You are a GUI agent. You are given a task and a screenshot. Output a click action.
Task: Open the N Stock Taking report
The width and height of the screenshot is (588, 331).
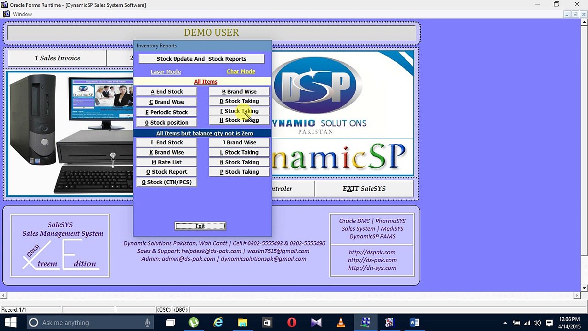click(x=239, y=162)
